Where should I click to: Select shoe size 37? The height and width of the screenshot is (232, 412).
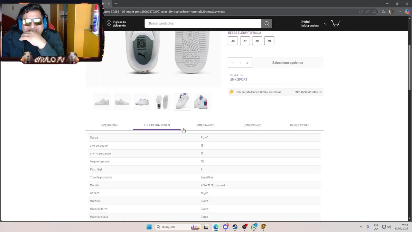(x=245, y=41)
